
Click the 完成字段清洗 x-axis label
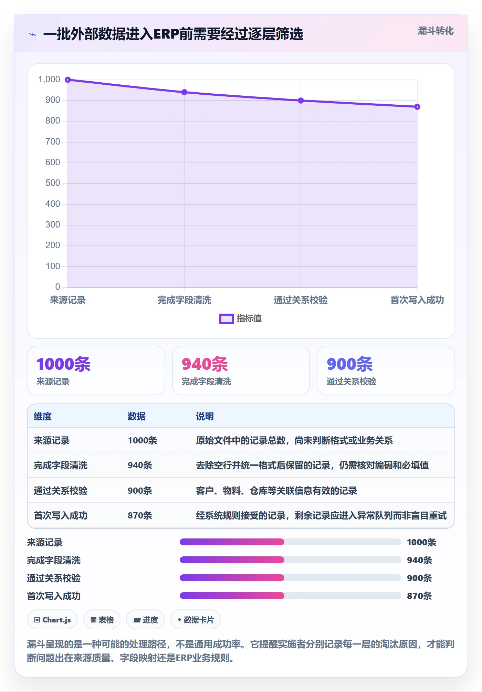coord(184,300)
